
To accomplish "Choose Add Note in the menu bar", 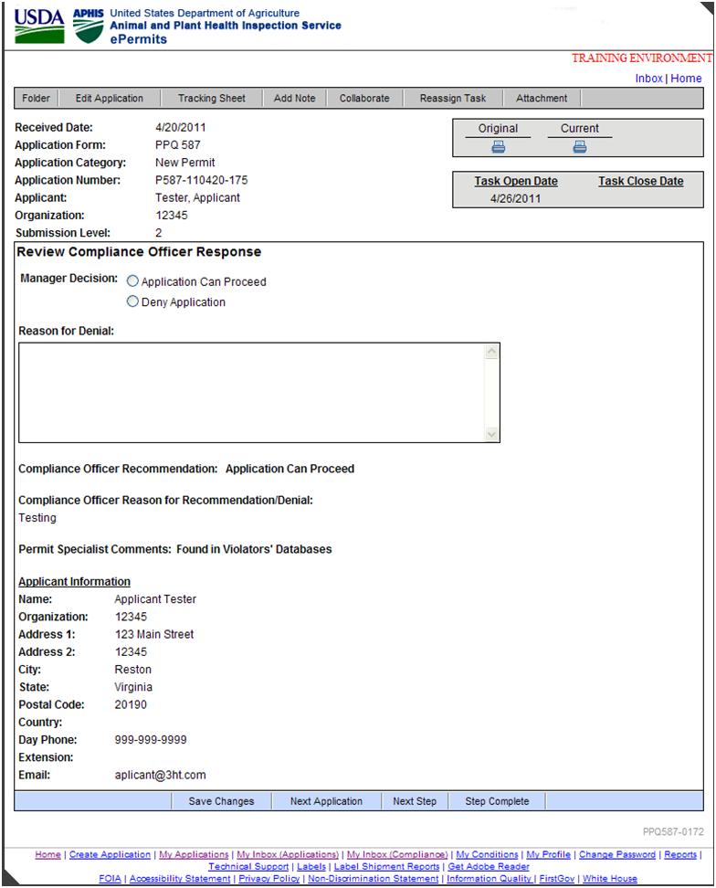I will click(x=294, y=98).
